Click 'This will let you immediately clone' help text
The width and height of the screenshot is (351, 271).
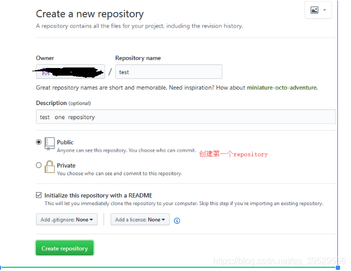[184, 204]
